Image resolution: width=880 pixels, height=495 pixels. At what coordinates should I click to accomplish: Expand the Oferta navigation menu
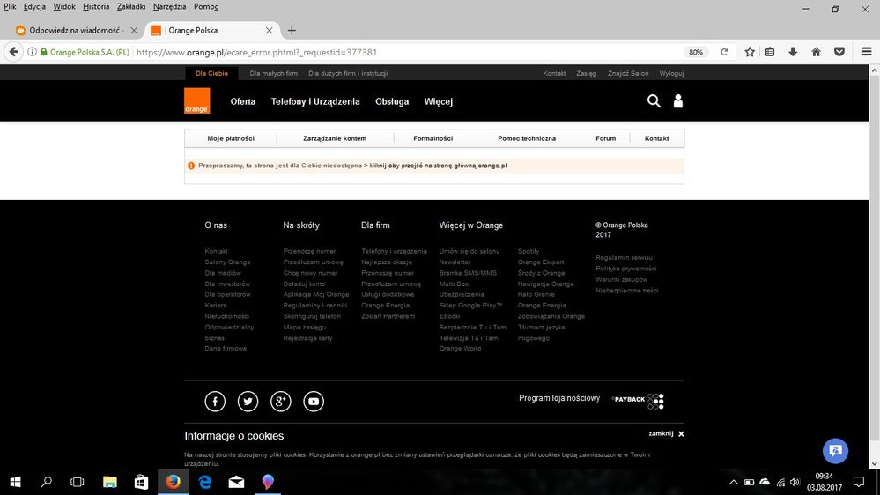coord(243,101)
